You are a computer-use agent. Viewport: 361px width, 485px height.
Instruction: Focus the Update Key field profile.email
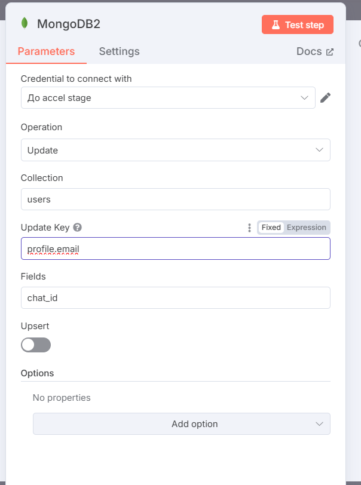(x=176, y=248)
